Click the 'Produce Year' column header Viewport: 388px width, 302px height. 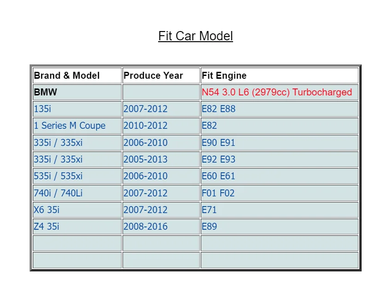click(x=153, y=75)
